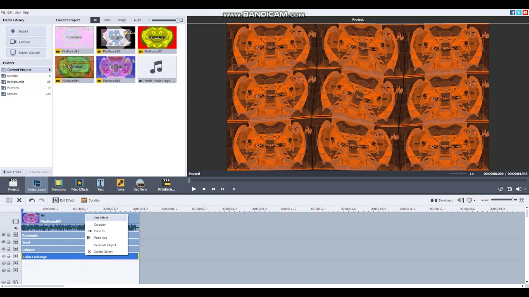Select the Samples folder

pos(26,76)
